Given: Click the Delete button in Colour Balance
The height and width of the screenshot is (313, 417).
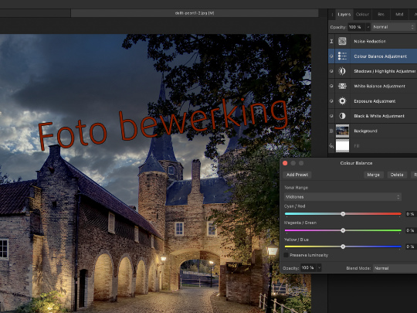Looking at the screenshot, I should 397,175.
